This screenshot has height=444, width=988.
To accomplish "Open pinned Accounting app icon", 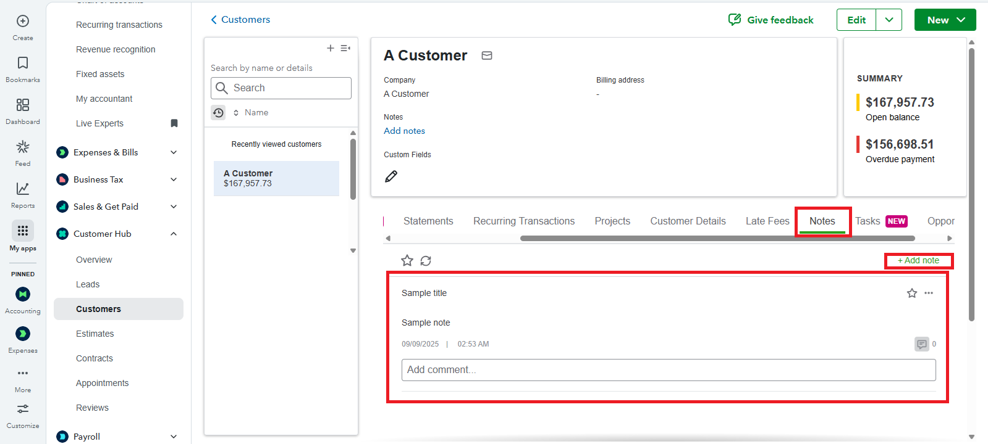I will pos(23,294).
